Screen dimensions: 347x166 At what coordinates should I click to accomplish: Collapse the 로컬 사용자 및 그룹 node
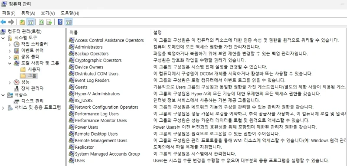(x=10, y=63)
